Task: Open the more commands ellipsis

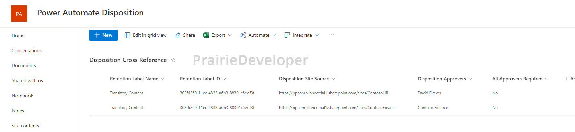Action: coord(331,35)
